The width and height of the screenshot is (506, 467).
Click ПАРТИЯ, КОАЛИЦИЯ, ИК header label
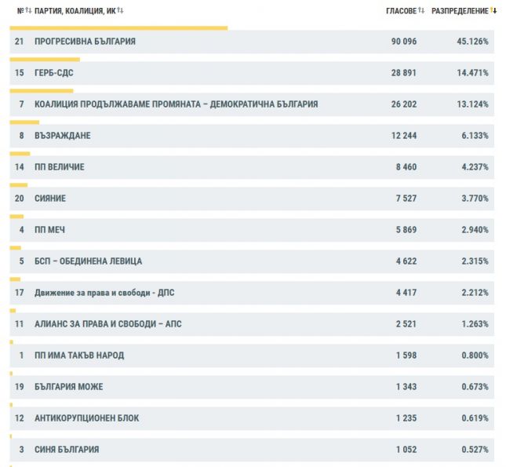point(75,11)
